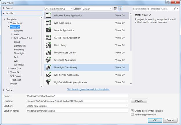Screen dimensions: 181x125
Task: Click the Portable Class Library template icon
Action: pos(48,52)
